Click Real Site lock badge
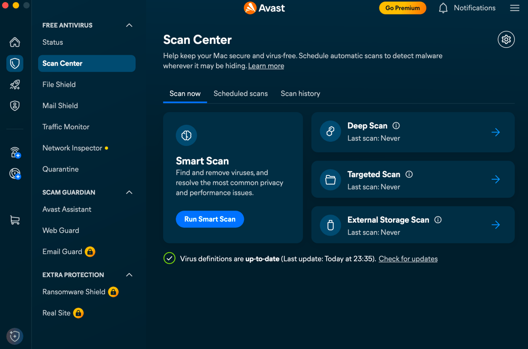528x349 pixels. (78, 313)
